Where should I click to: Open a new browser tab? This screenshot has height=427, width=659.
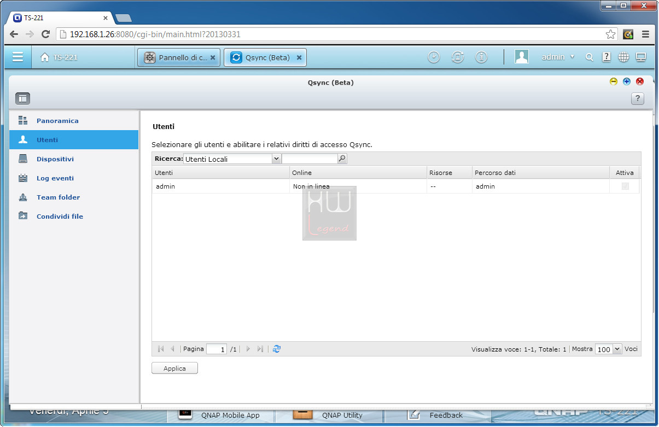[124, 18]
